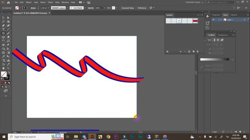Select the Paintbrush tool
250x140 pixels.
8,33
